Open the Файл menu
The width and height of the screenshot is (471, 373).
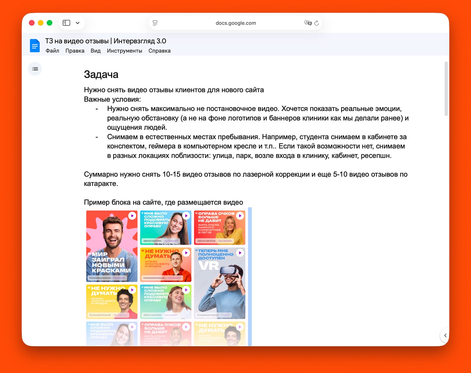pos(52,51)
